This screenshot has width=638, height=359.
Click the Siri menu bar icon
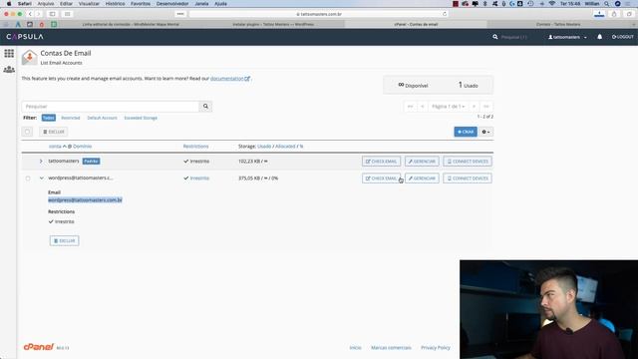coord(618,4)
